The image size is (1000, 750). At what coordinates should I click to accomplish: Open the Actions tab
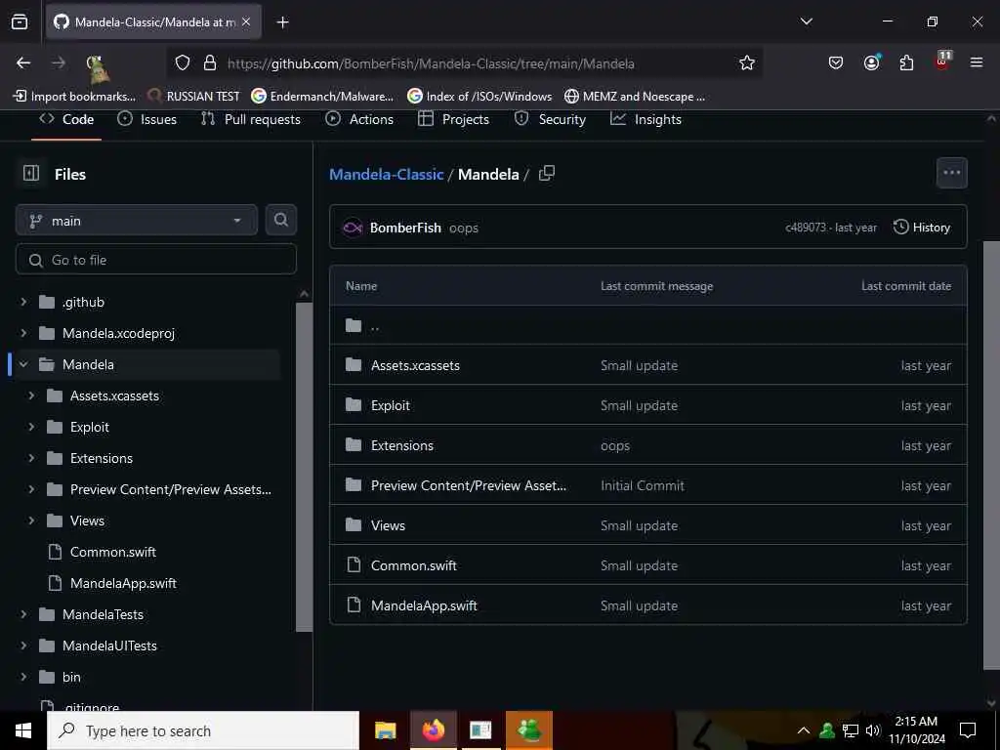point(359,119)
